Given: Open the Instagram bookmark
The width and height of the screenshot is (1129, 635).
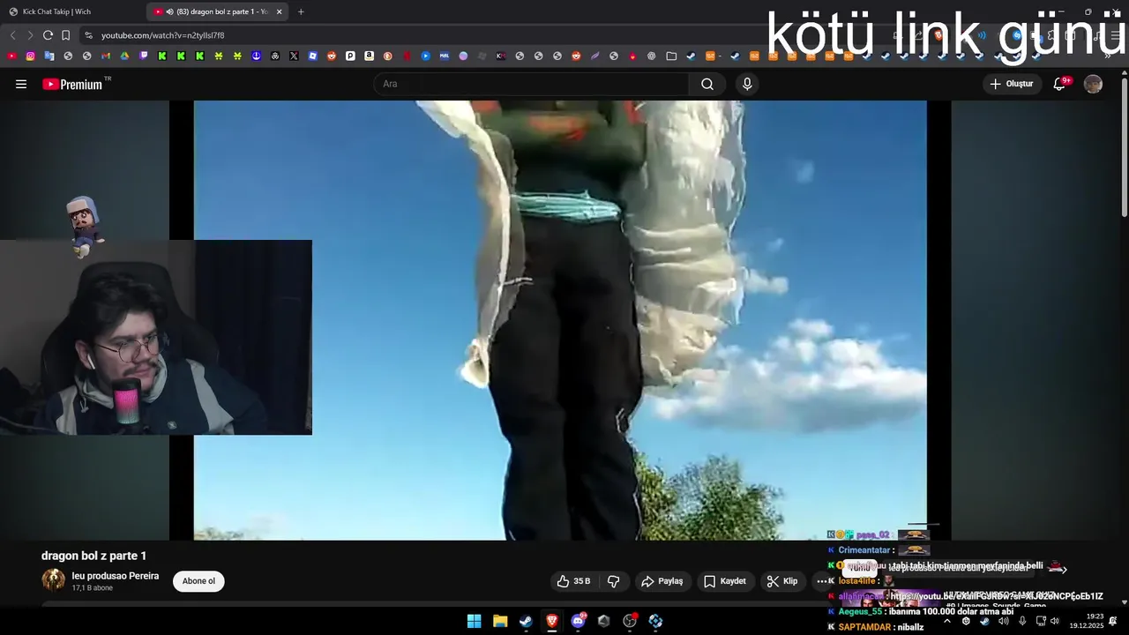Looking at the screenshot, I should (30, 56).
